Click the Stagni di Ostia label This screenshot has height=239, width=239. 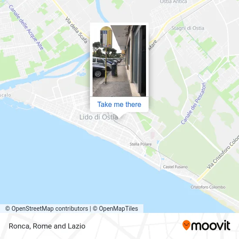tap(188, 28)
